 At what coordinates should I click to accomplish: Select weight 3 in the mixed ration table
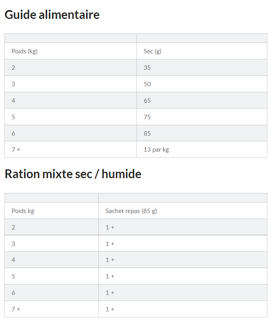point(13,244)
